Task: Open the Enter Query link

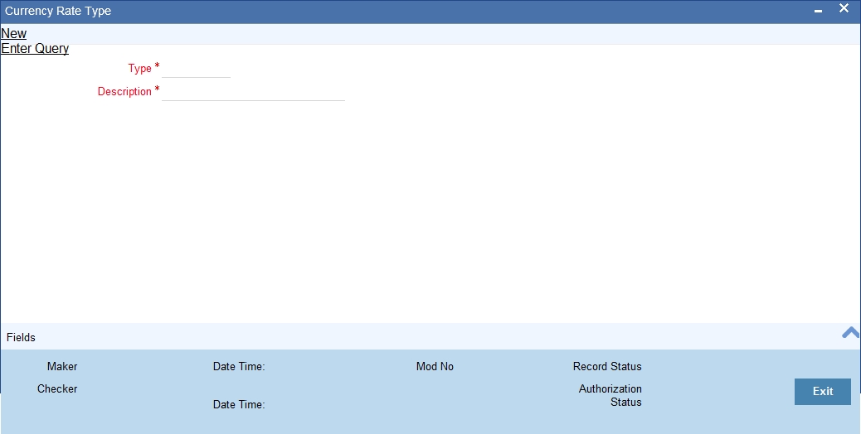Action: [35, 48]
